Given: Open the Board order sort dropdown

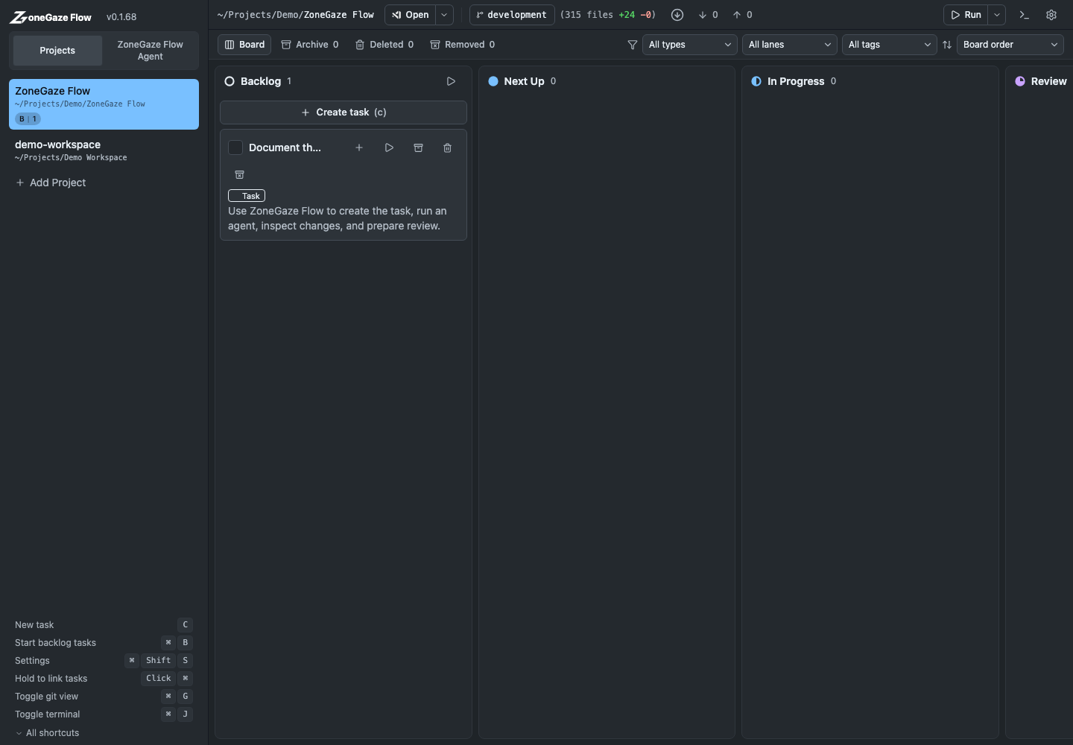Looking at the screenshot, I should tap(1010, 45).
